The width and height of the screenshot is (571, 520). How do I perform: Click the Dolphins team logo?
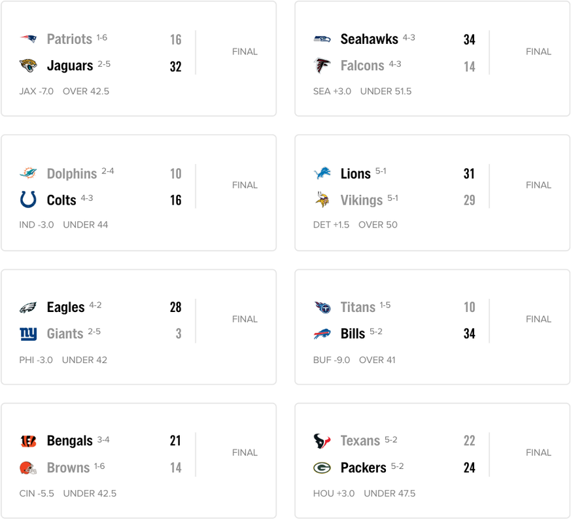coord(28,173)
